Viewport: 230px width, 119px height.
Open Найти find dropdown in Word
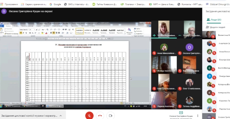click(x=138, y=29)
